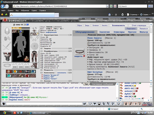154x115 pixels.
Task: Click the equipped boots item
Action: tap(34, 65)
